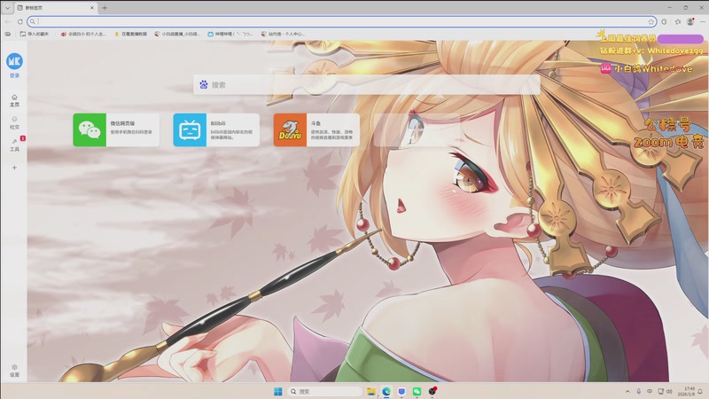Expand the system tray hidden icons chevron
Viewport: 709px width, 399px height.
point(627,391)
